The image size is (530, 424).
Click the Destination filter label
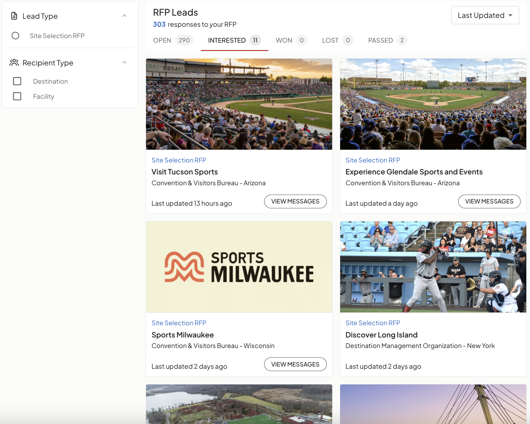click(50, 81)
